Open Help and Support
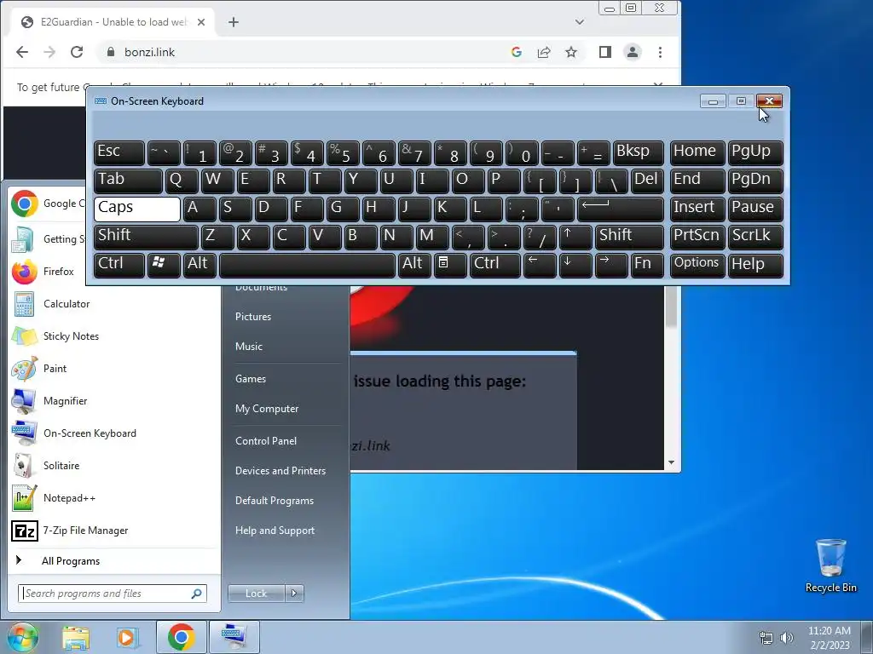The height and width of the screenshot is (654, 873). pos(275,531)
